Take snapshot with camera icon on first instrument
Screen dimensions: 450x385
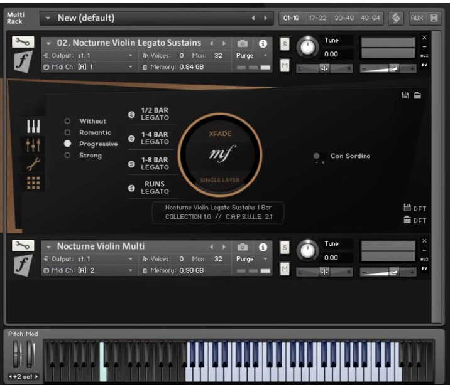243,43
